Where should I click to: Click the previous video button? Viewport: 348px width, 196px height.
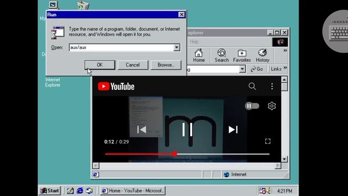pos(141,130)
